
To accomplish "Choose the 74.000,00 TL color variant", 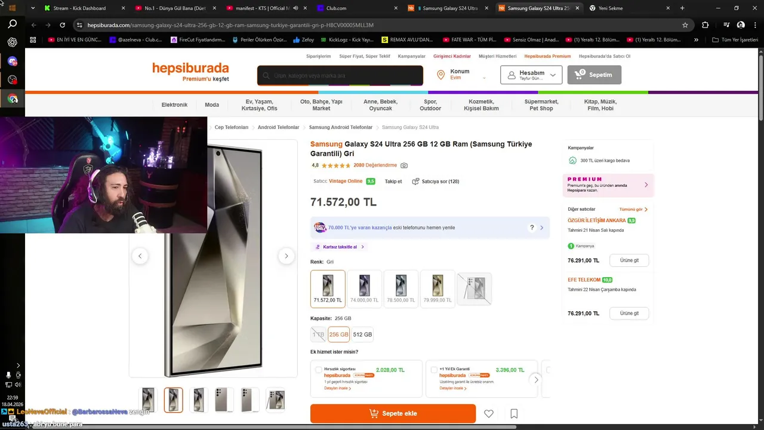I will [365, 289].
